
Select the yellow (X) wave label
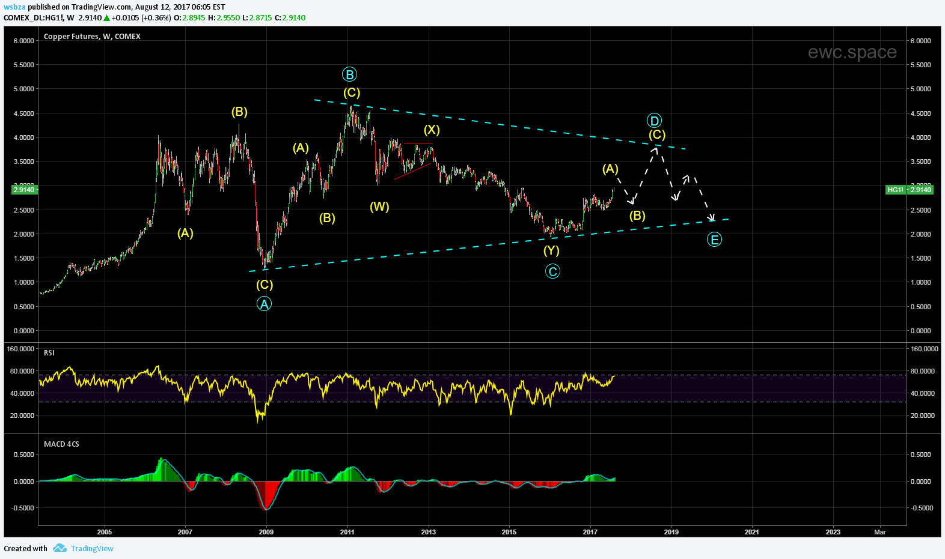(431, 130)
